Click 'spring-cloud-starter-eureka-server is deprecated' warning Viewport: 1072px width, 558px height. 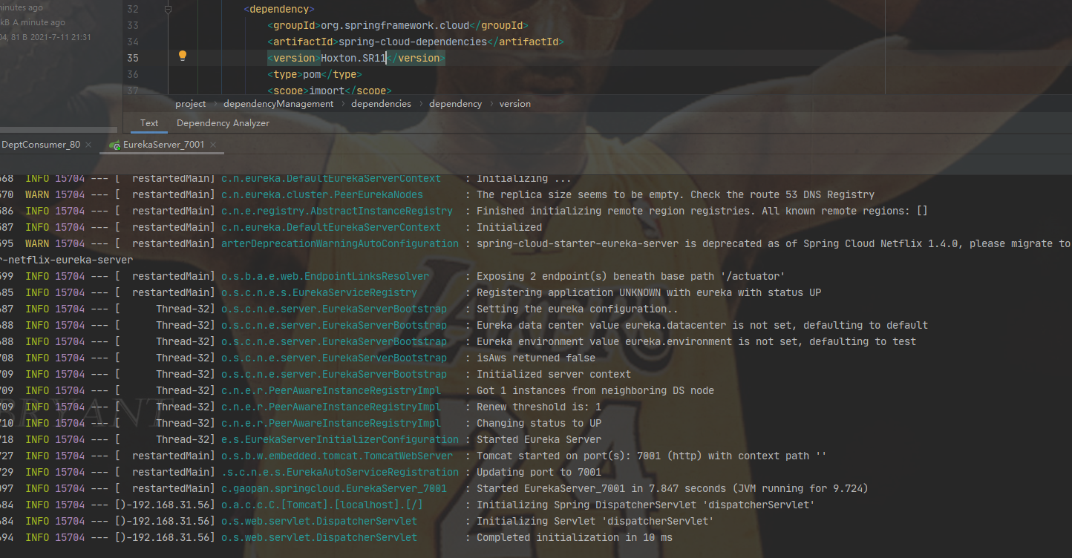774,243
